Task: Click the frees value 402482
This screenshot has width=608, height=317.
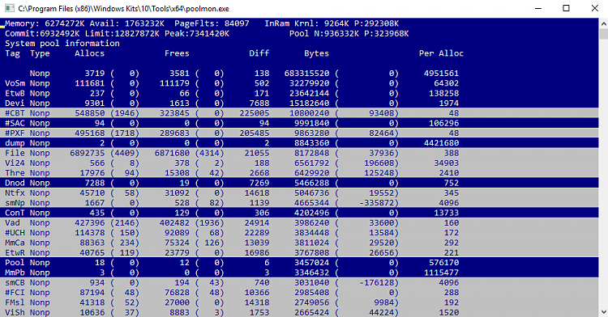Action: 174,222
